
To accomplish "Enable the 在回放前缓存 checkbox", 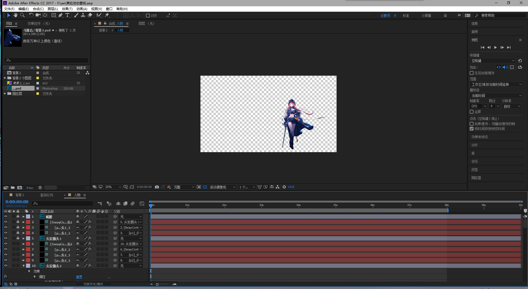I will (x=472, y=73).
